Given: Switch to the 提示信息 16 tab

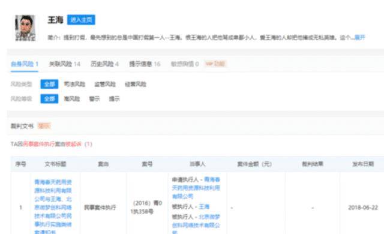Looking at the screenshot, I should (x=145, y=64).
